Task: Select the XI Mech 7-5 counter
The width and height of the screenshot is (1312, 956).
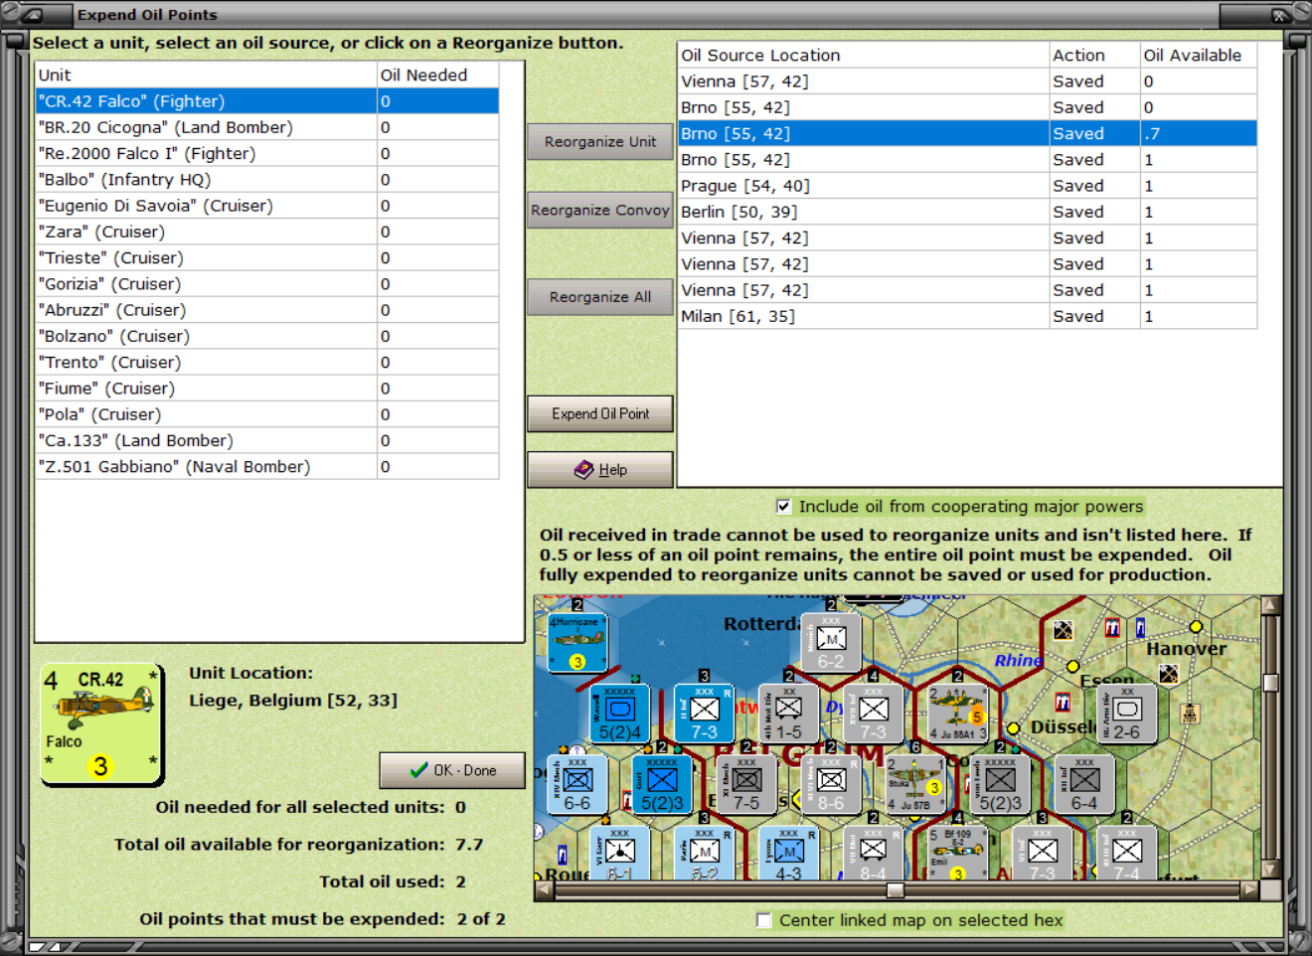Action: click(746, 785)
